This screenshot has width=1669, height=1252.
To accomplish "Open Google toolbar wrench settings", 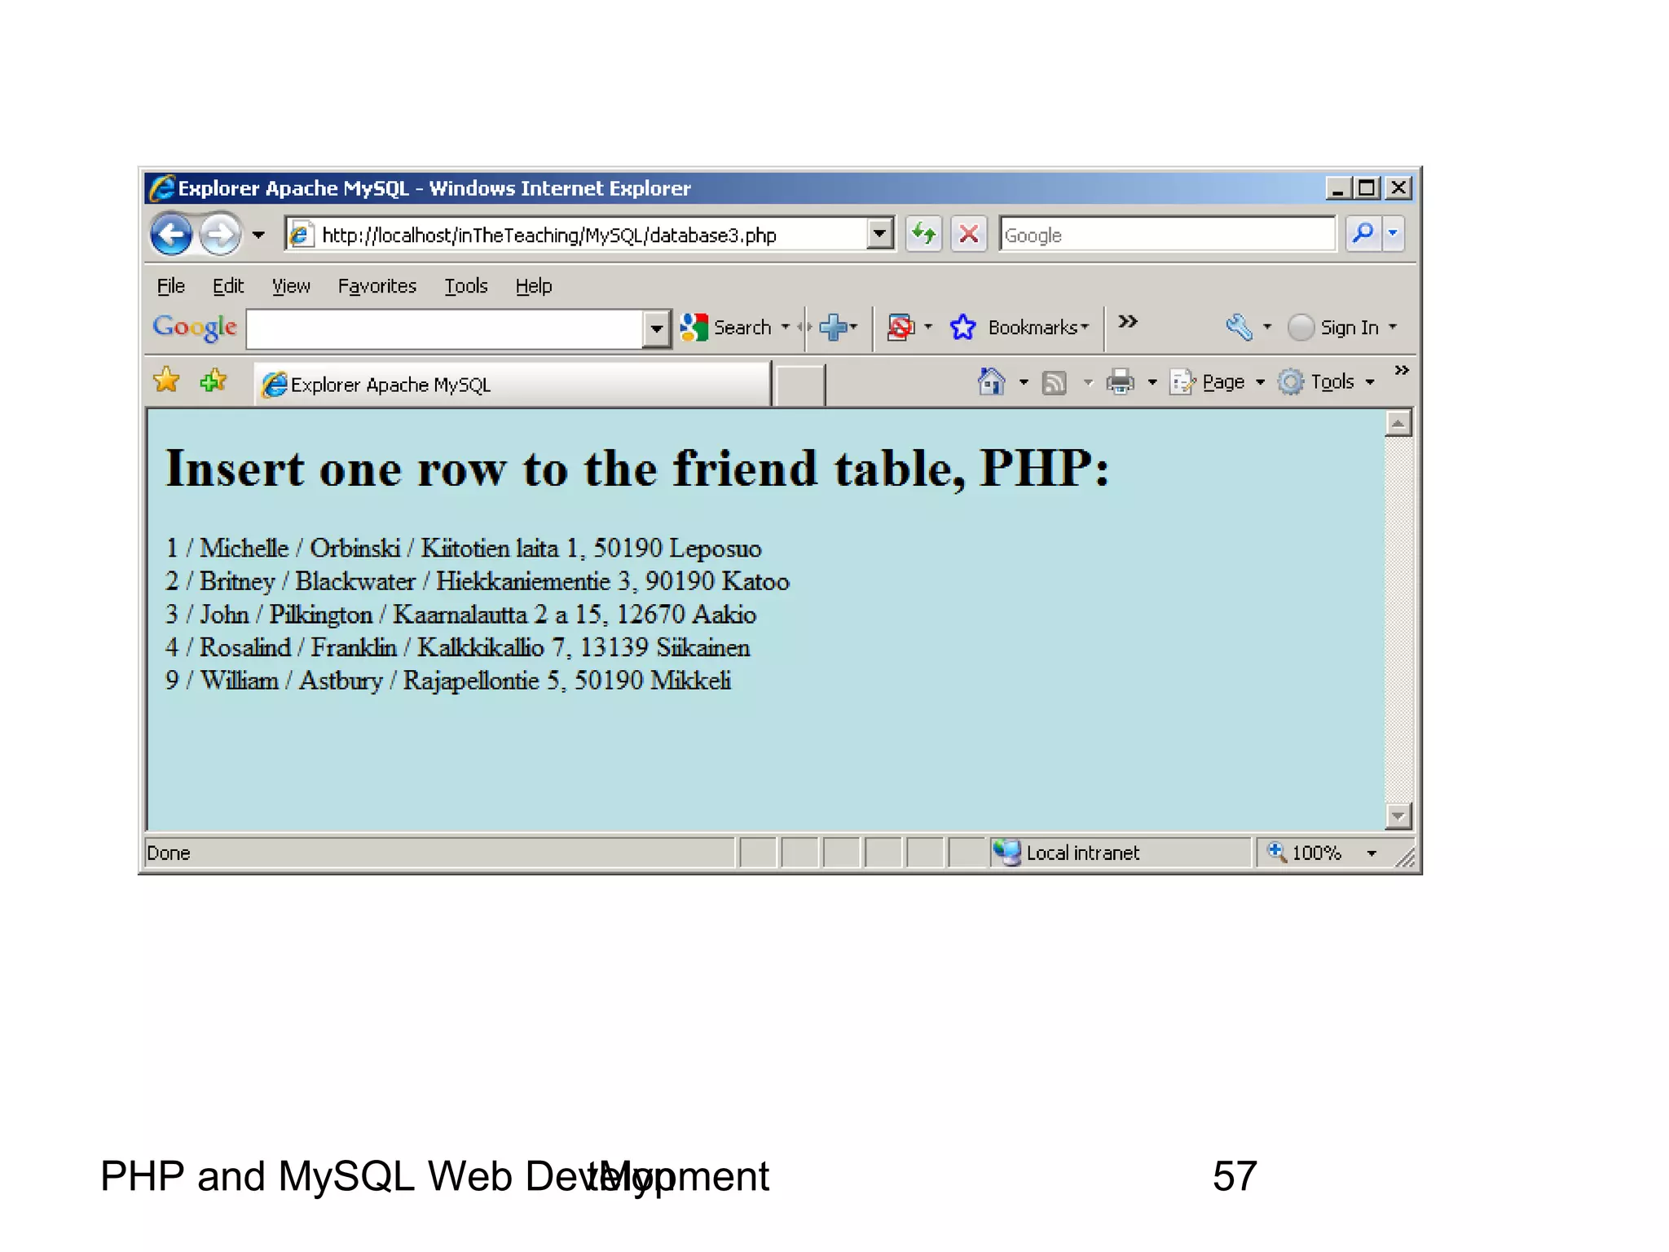I will pyautogui.click(x=1239, y=328).
